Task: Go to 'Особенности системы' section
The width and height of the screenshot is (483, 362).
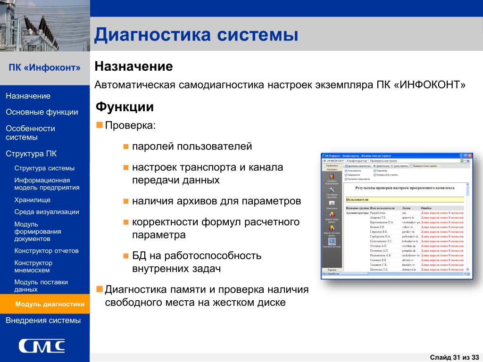Action: tap(31, 132)
